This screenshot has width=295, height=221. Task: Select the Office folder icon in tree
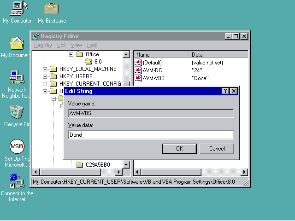(80, 54)
